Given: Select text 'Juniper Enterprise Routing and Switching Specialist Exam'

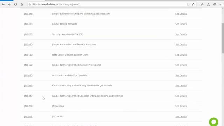Looking at the screenshot, I should pos(81,14).
